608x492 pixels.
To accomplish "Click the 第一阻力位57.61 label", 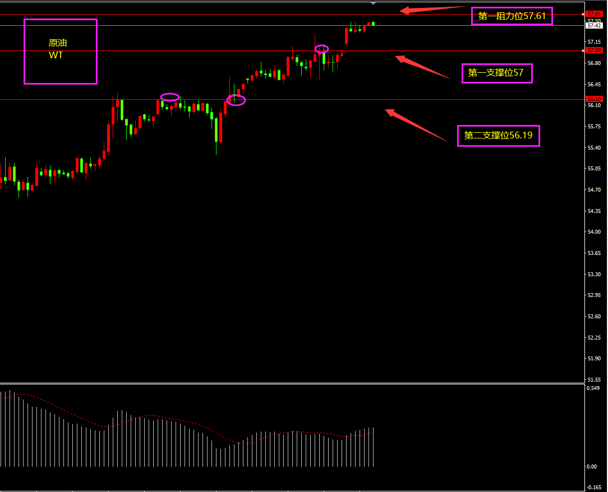I will [512, 16].
